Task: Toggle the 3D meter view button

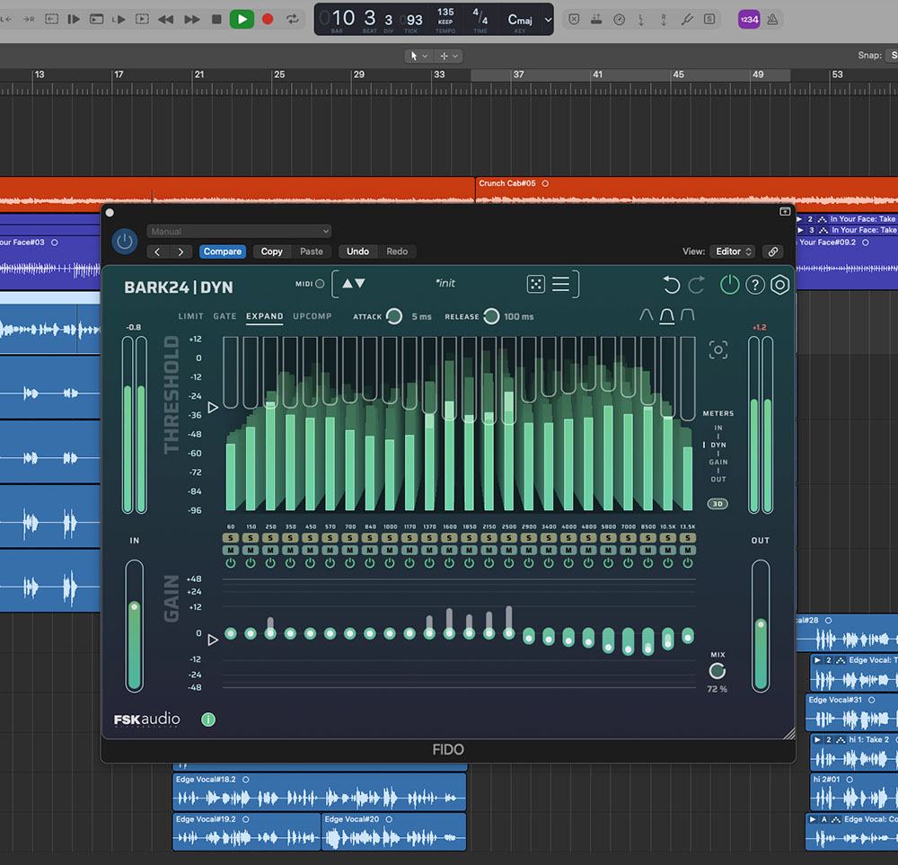Action: coord(718,504)
